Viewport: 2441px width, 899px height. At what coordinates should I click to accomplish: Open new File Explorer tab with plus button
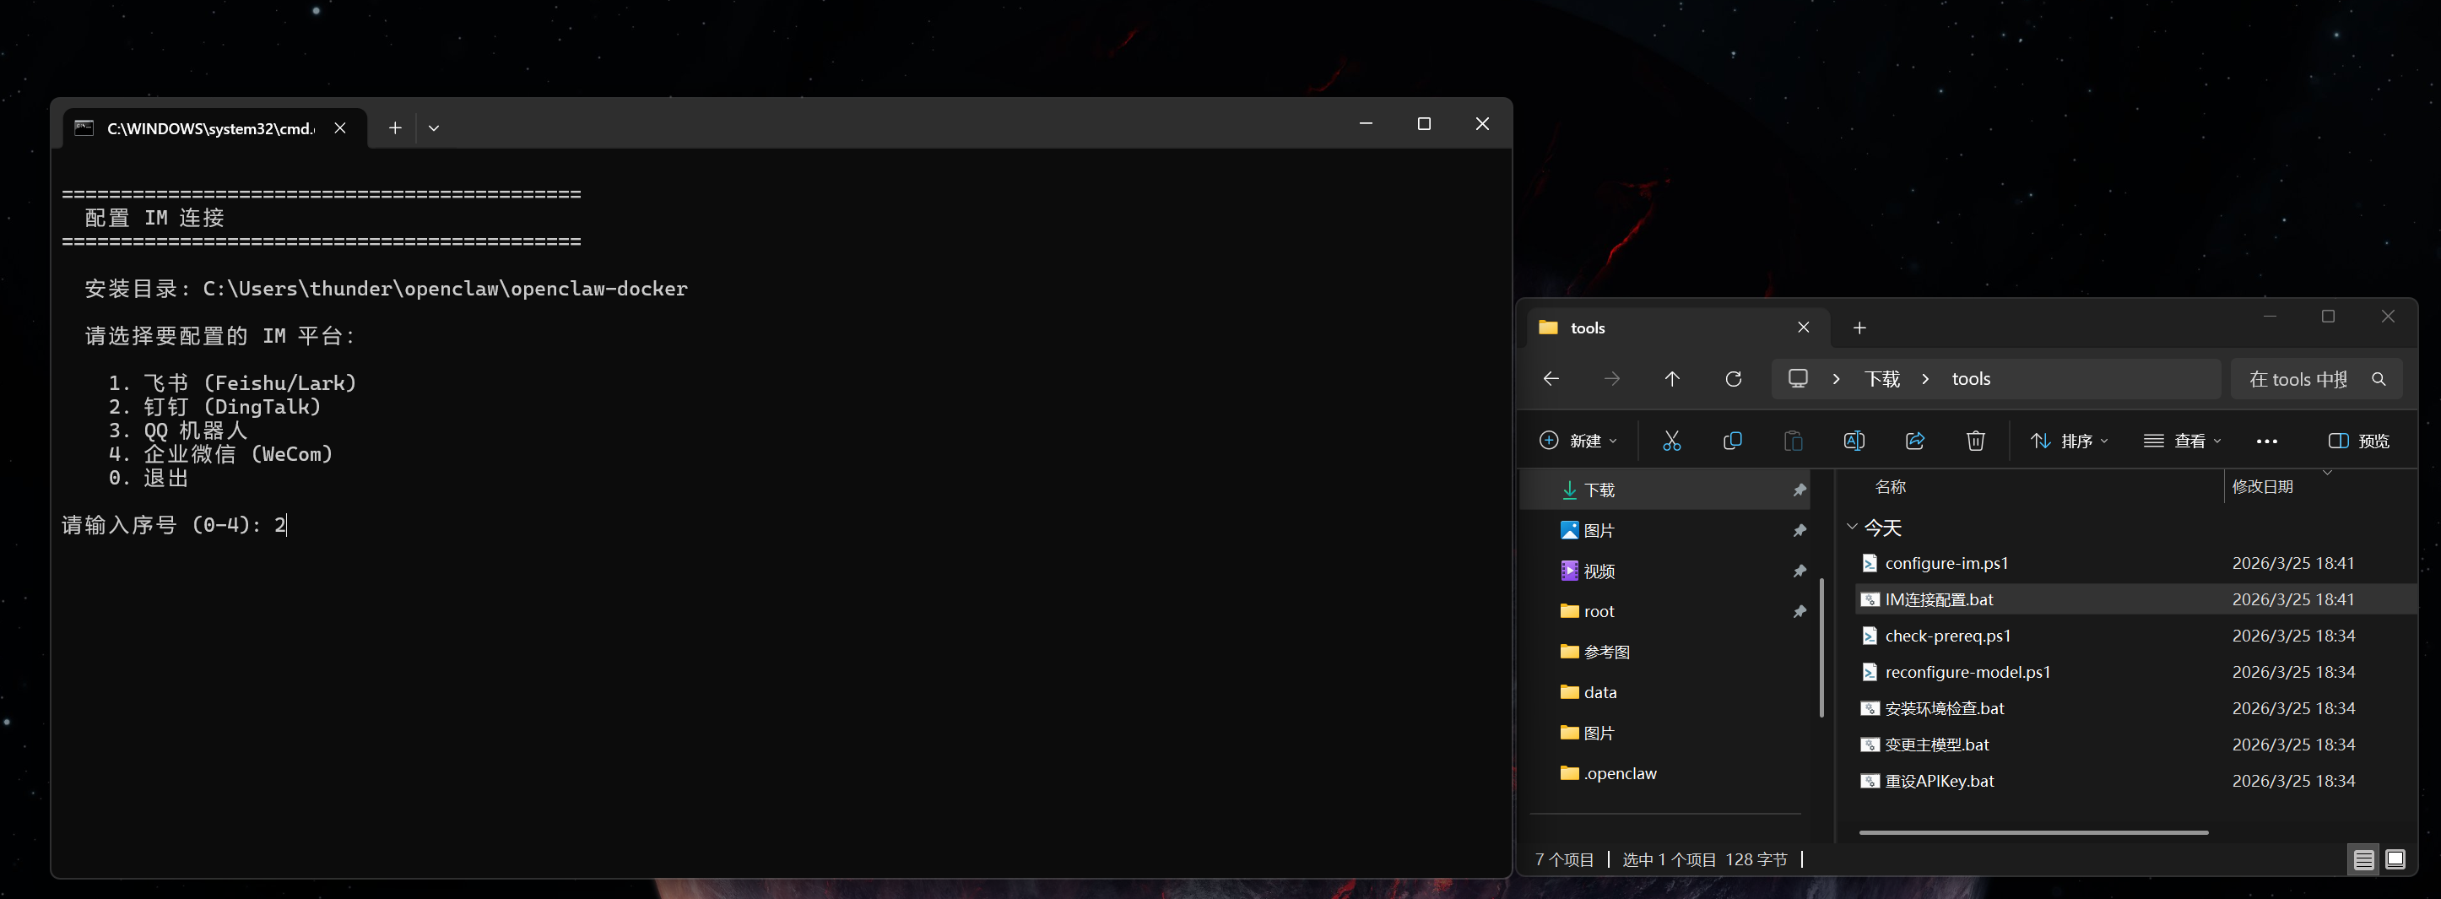[1859, 328]
